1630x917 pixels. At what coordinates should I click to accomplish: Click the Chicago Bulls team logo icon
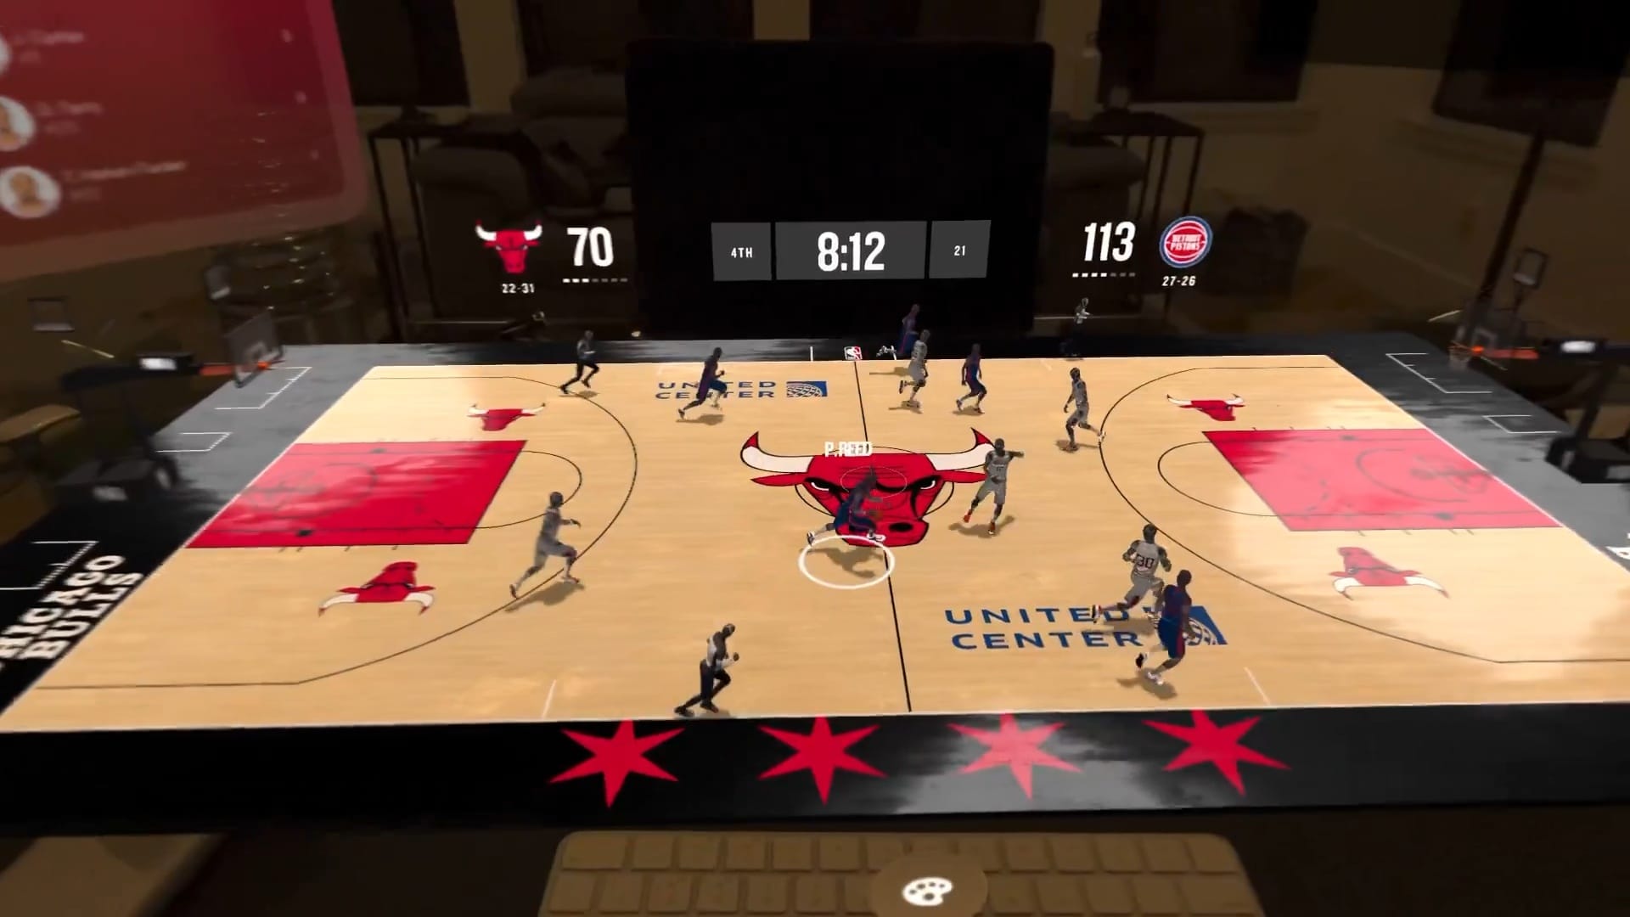click(510, 244)
